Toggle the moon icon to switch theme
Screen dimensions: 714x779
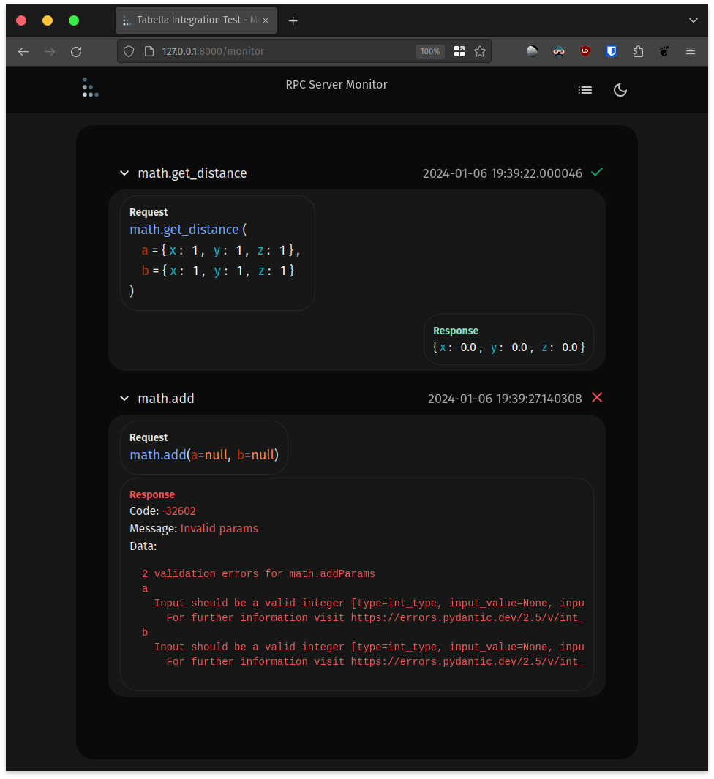(x=620, y=90)
